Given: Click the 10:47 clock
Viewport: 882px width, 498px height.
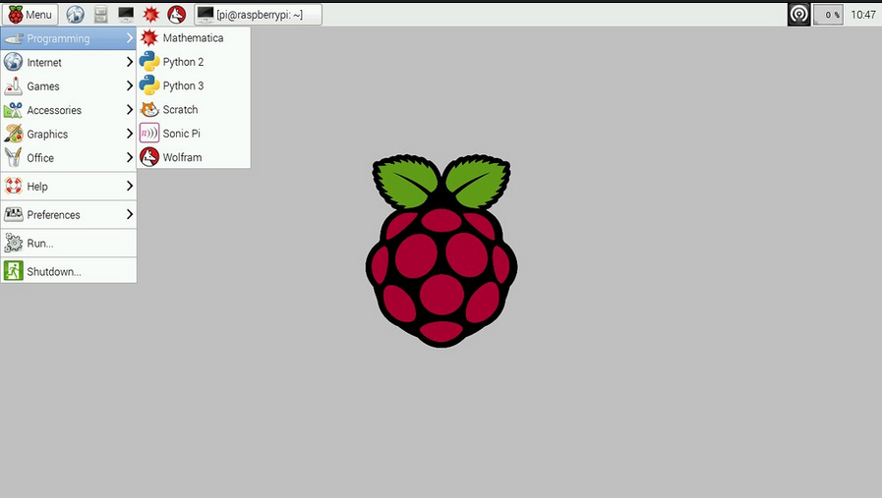Looking at the screenshot, I should (x=863, y=15).
